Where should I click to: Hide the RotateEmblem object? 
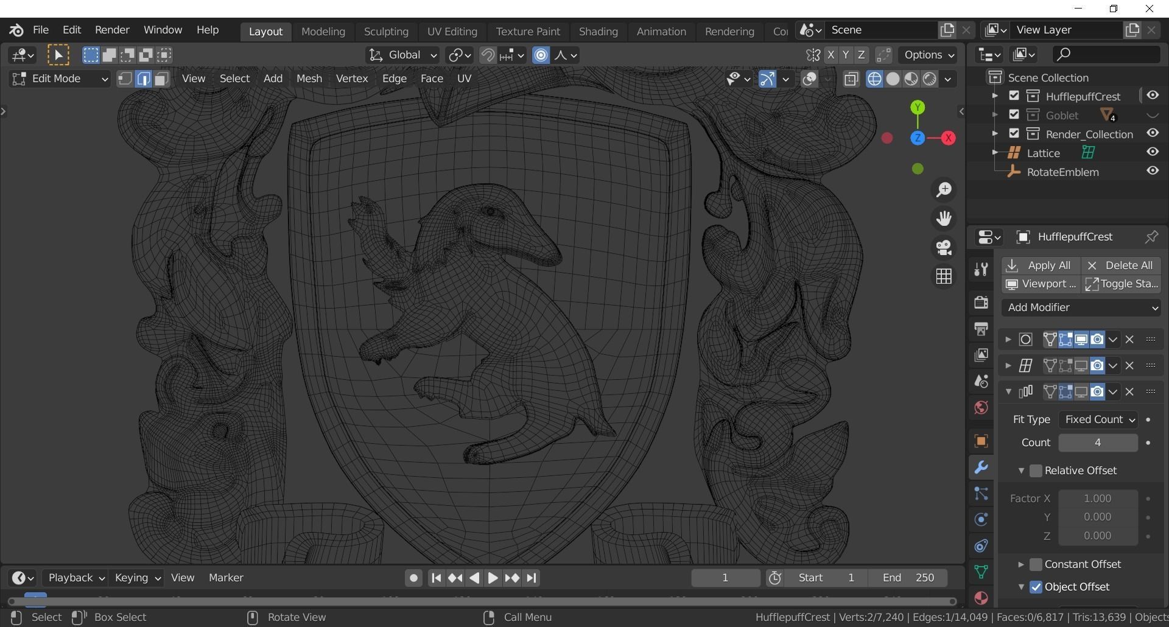click(x=1153, y=171)
